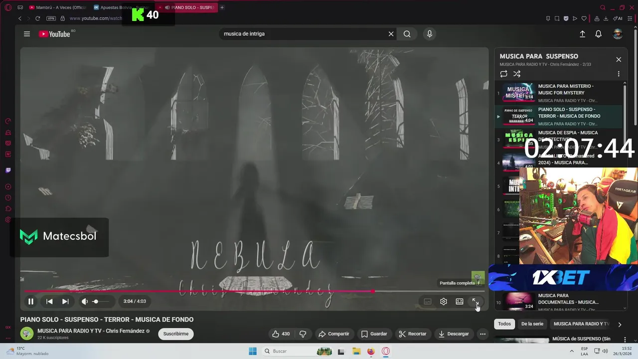Download via the Descargar button
Image resolution: width=638 pixels, height=359 pixels.
(x=454, y=334)
